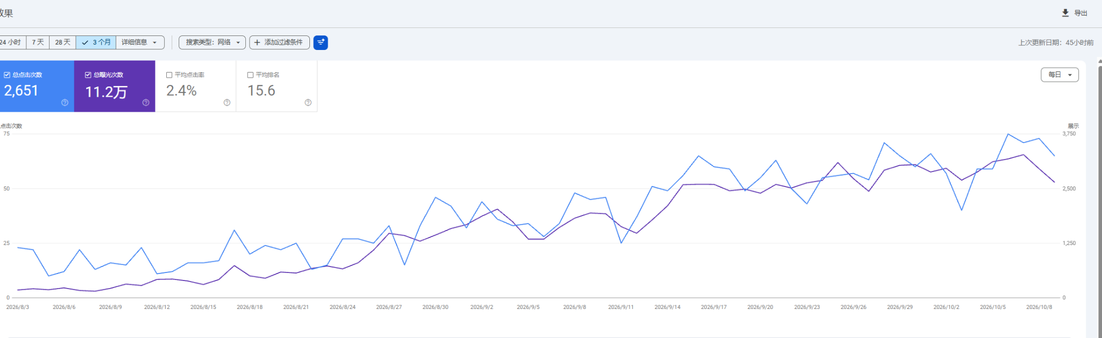Viewport: 1102px width, 338px height.
Task: Open the help icon on 总曝光次数 card
Action: pos(146,103)
